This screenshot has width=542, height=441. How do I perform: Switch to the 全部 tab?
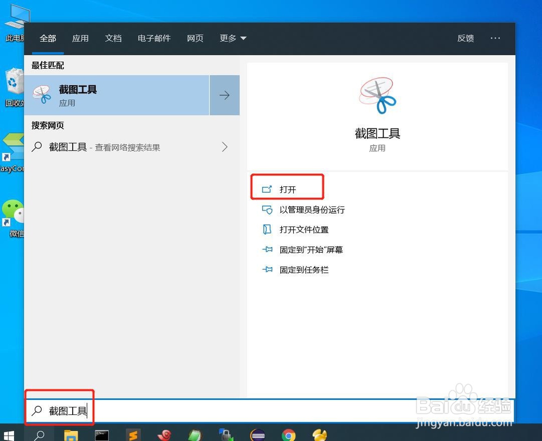point(48,38)
